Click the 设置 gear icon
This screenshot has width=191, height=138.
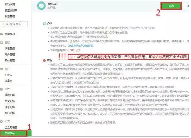click(x=1, y=121)
